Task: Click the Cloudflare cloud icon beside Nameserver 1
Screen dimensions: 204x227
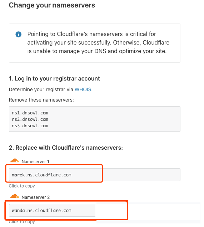Action: 15,161
